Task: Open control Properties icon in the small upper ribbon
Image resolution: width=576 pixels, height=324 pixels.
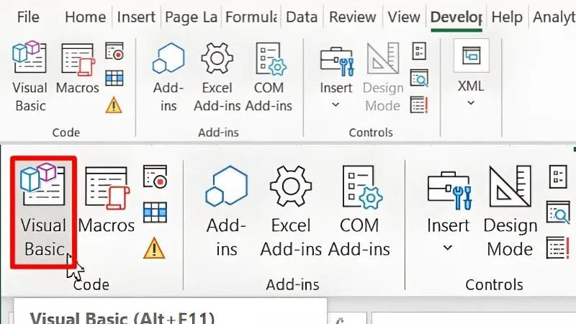Action: [x=419, y=51]
